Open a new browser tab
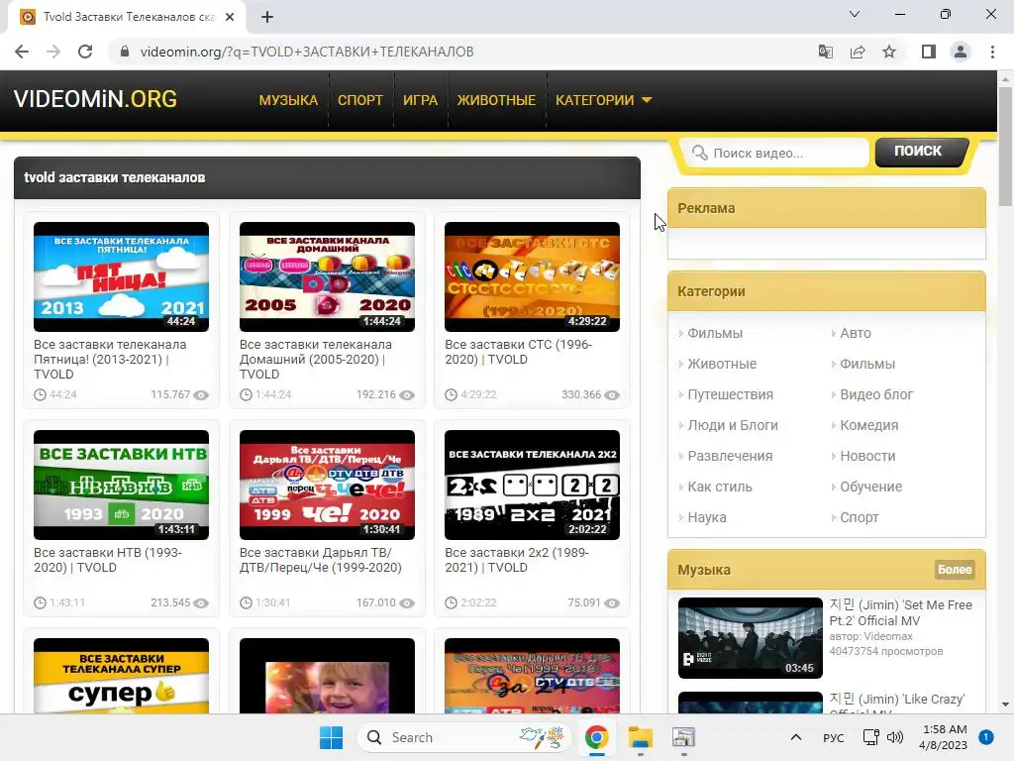 coord(267,17)
